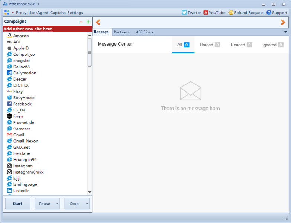Remove a campaign with the red minus
The image size is (291, 223).
pyautogui.click(x=81, y=22)
